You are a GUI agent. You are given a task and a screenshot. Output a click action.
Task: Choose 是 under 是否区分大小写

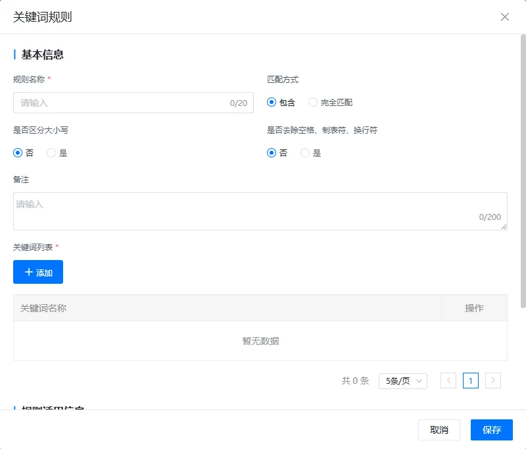[x=51, y=153]
